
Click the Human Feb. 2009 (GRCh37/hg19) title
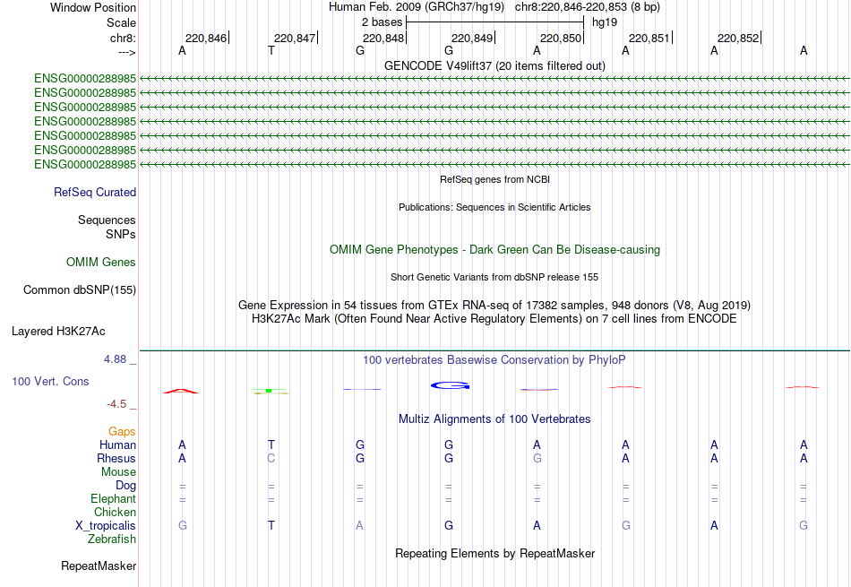(417, 7)
